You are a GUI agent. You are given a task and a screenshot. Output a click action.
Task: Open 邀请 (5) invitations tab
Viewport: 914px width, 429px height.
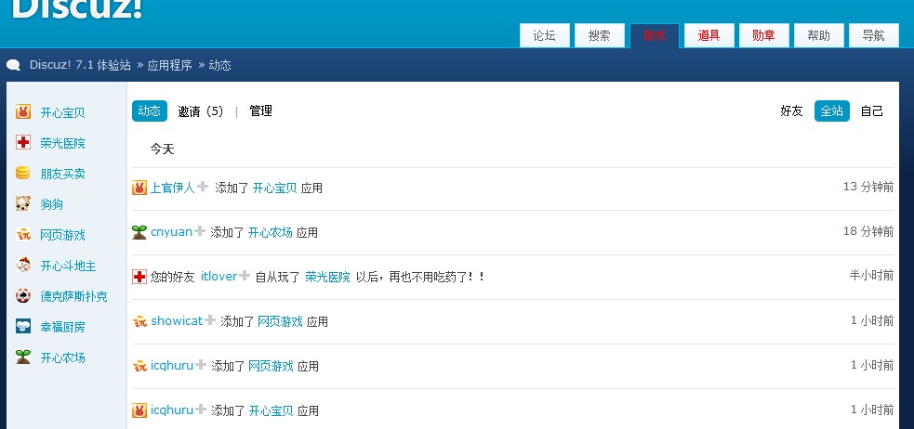click(201, 111)
